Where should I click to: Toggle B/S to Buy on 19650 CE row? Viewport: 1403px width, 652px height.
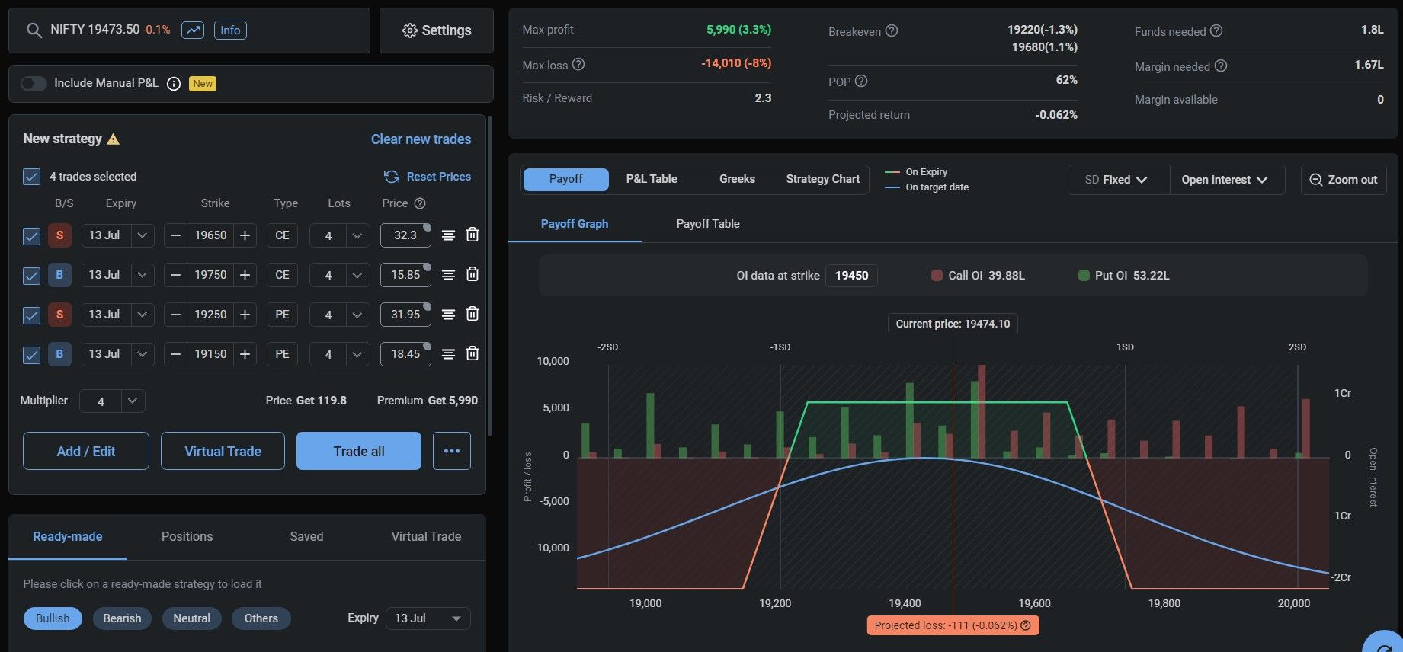point(59,235)
